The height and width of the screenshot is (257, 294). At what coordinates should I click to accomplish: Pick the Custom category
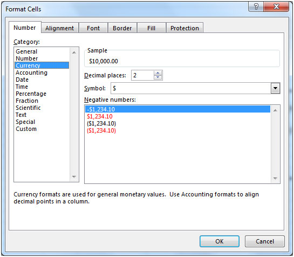[26, 129]
